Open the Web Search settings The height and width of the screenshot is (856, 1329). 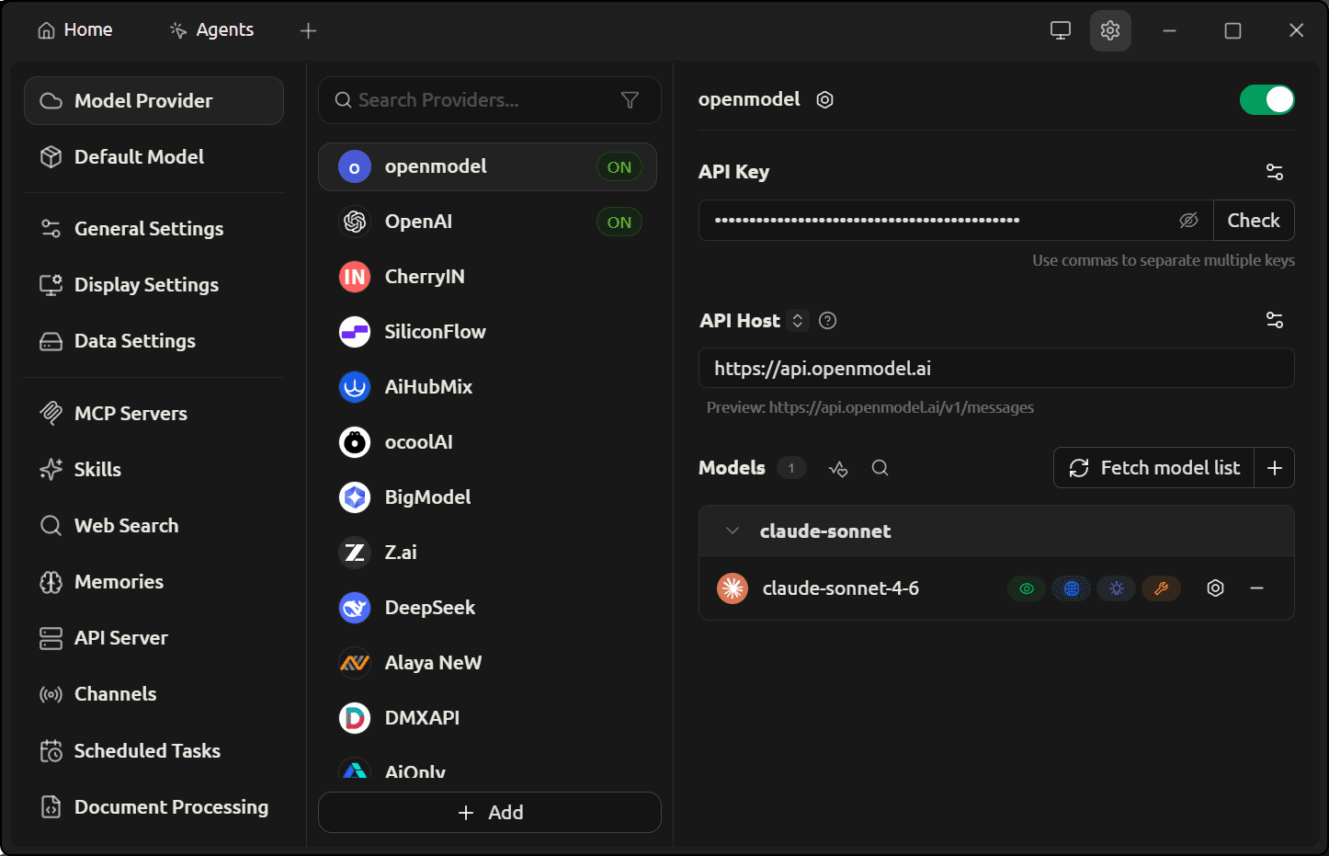[153, 526]
